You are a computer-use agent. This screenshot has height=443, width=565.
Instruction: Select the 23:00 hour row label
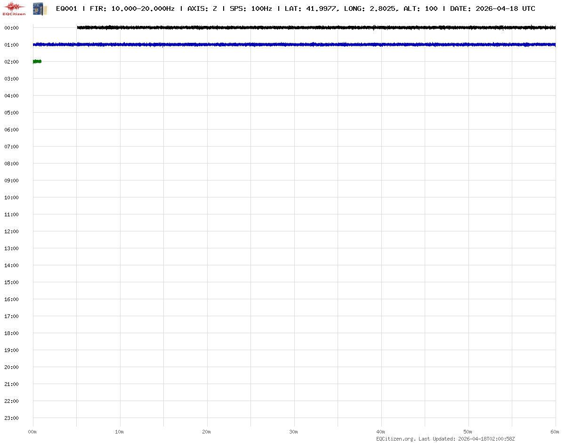click(x=11, y=418)
